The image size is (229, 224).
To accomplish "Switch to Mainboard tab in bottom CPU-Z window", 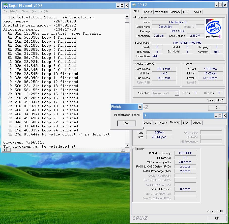I will pos(161,123).
